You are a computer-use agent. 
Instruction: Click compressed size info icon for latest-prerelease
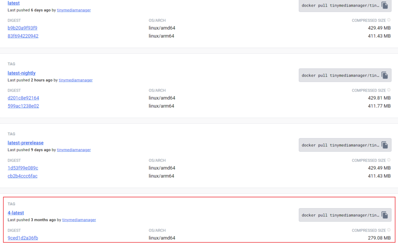click(x=389, y=160)
